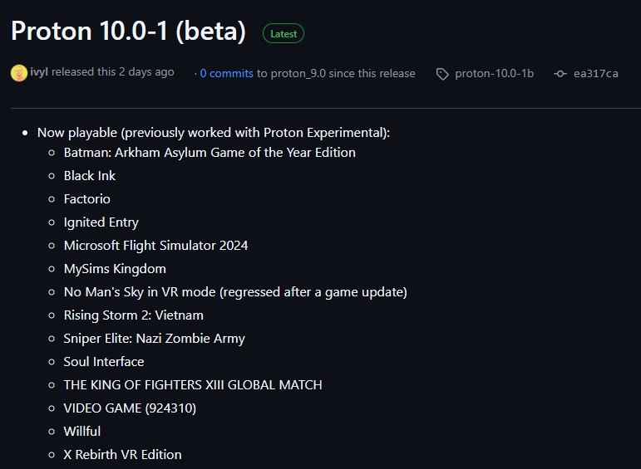The image size is (641, 469).
Task: Click the Proton 10.0-1 (beta) release title
Action: (x=128, y=32)
